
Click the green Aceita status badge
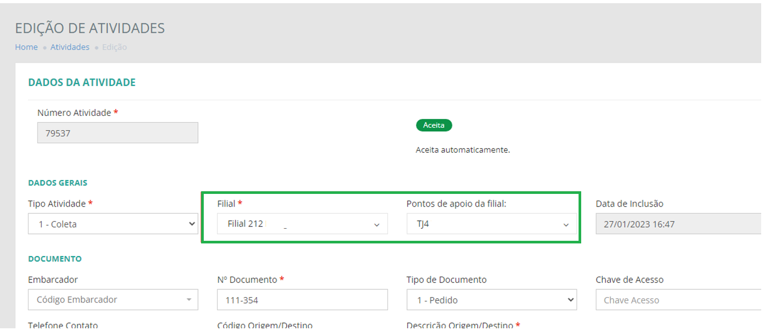(434, 125)
